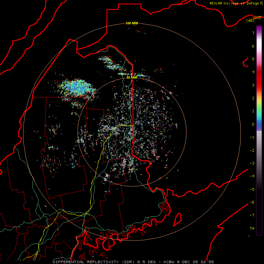Click the 1 dB scale label
264x264 pixels.
click(253, 111)
